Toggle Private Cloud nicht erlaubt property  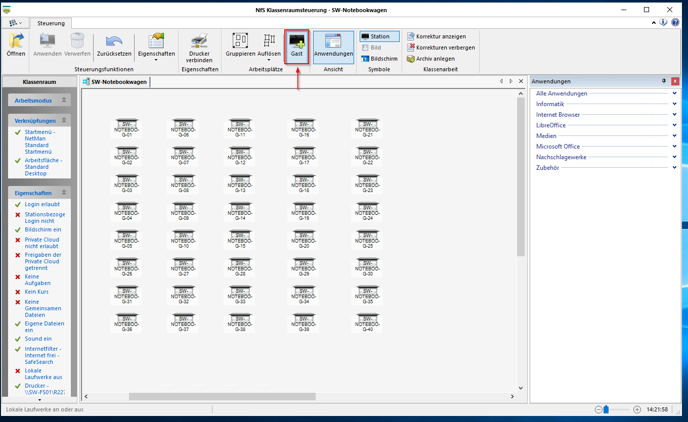pyautogui.click(x=42, y=243)
